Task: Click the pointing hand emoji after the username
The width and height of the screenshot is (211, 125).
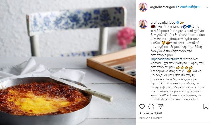Action: click(x=182, y=23)
